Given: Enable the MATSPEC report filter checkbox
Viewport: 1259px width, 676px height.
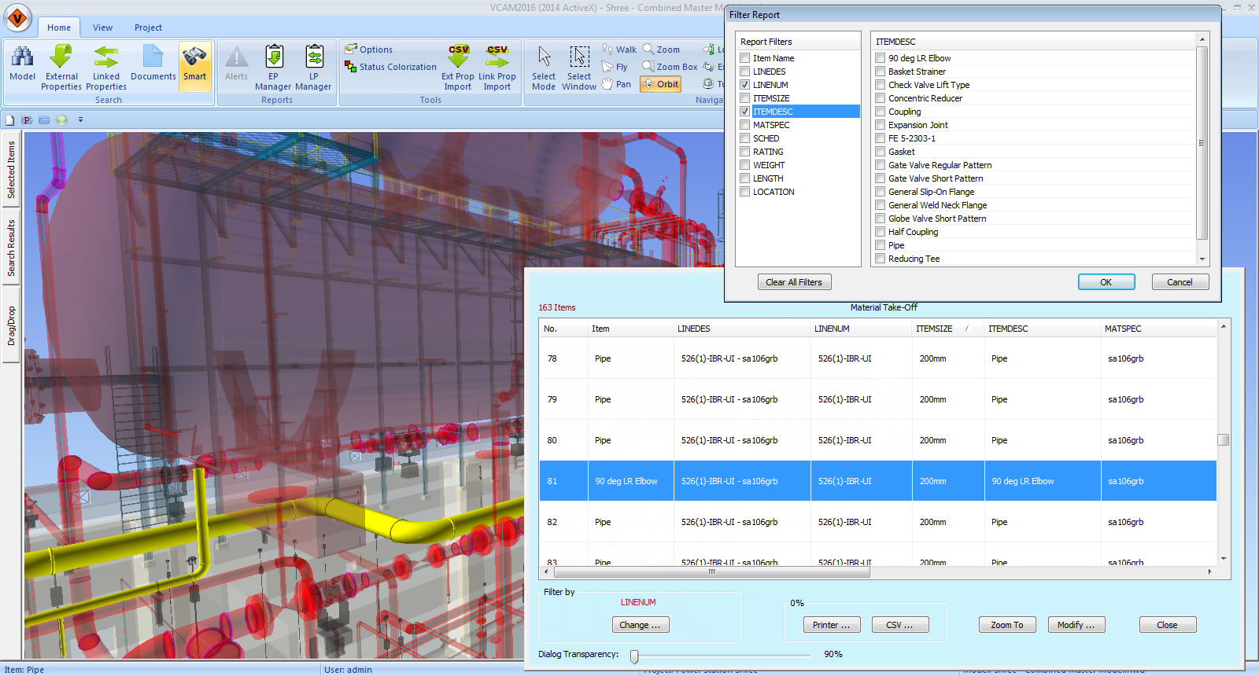Looking at the screenshot, I should pyautogui.click(x=745, y=125).
